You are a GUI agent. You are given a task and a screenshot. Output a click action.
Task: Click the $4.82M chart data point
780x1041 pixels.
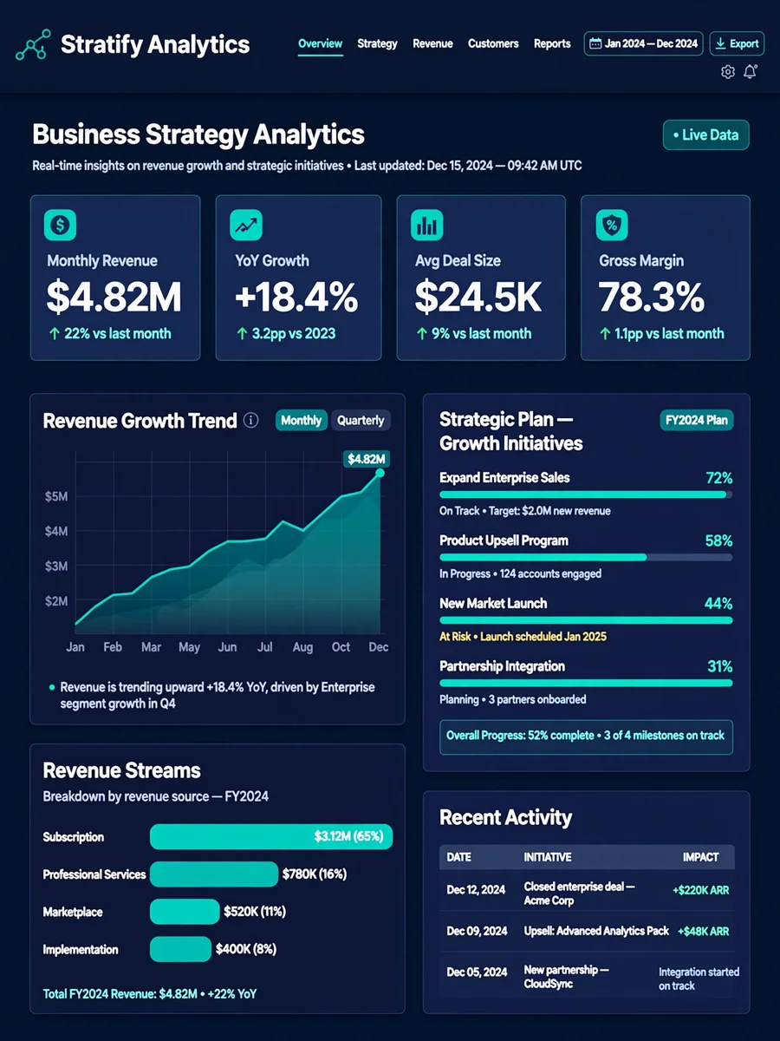[x=380, y=473]
